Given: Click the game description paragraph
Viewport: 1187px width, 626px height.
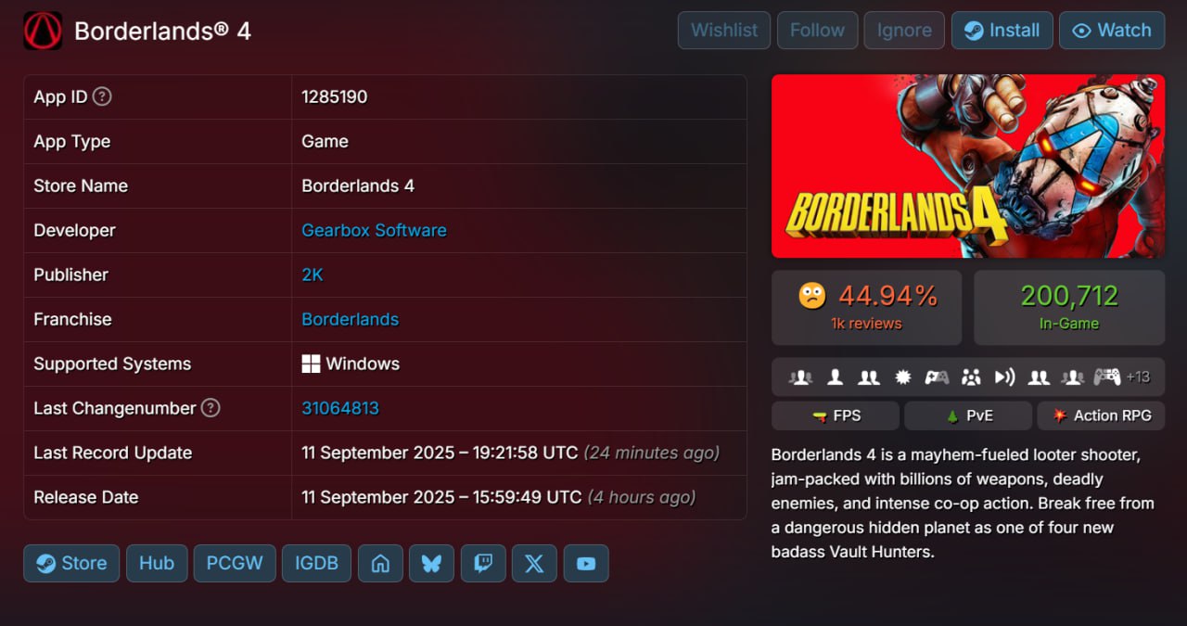Looking at the screenshot, I should click(x=964, y=504).
